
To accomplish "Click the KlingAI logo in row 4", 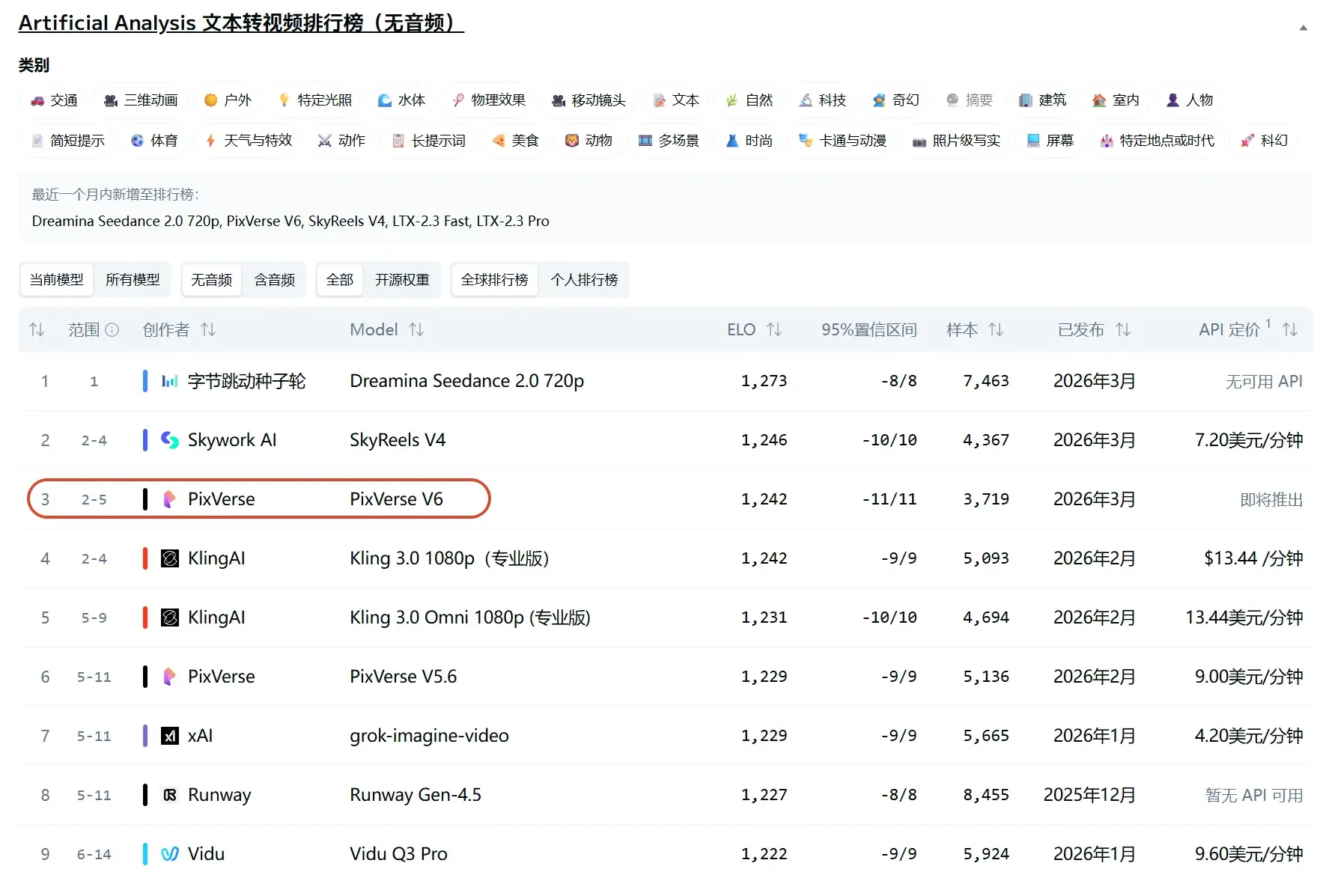I will (x=170, y=558).
